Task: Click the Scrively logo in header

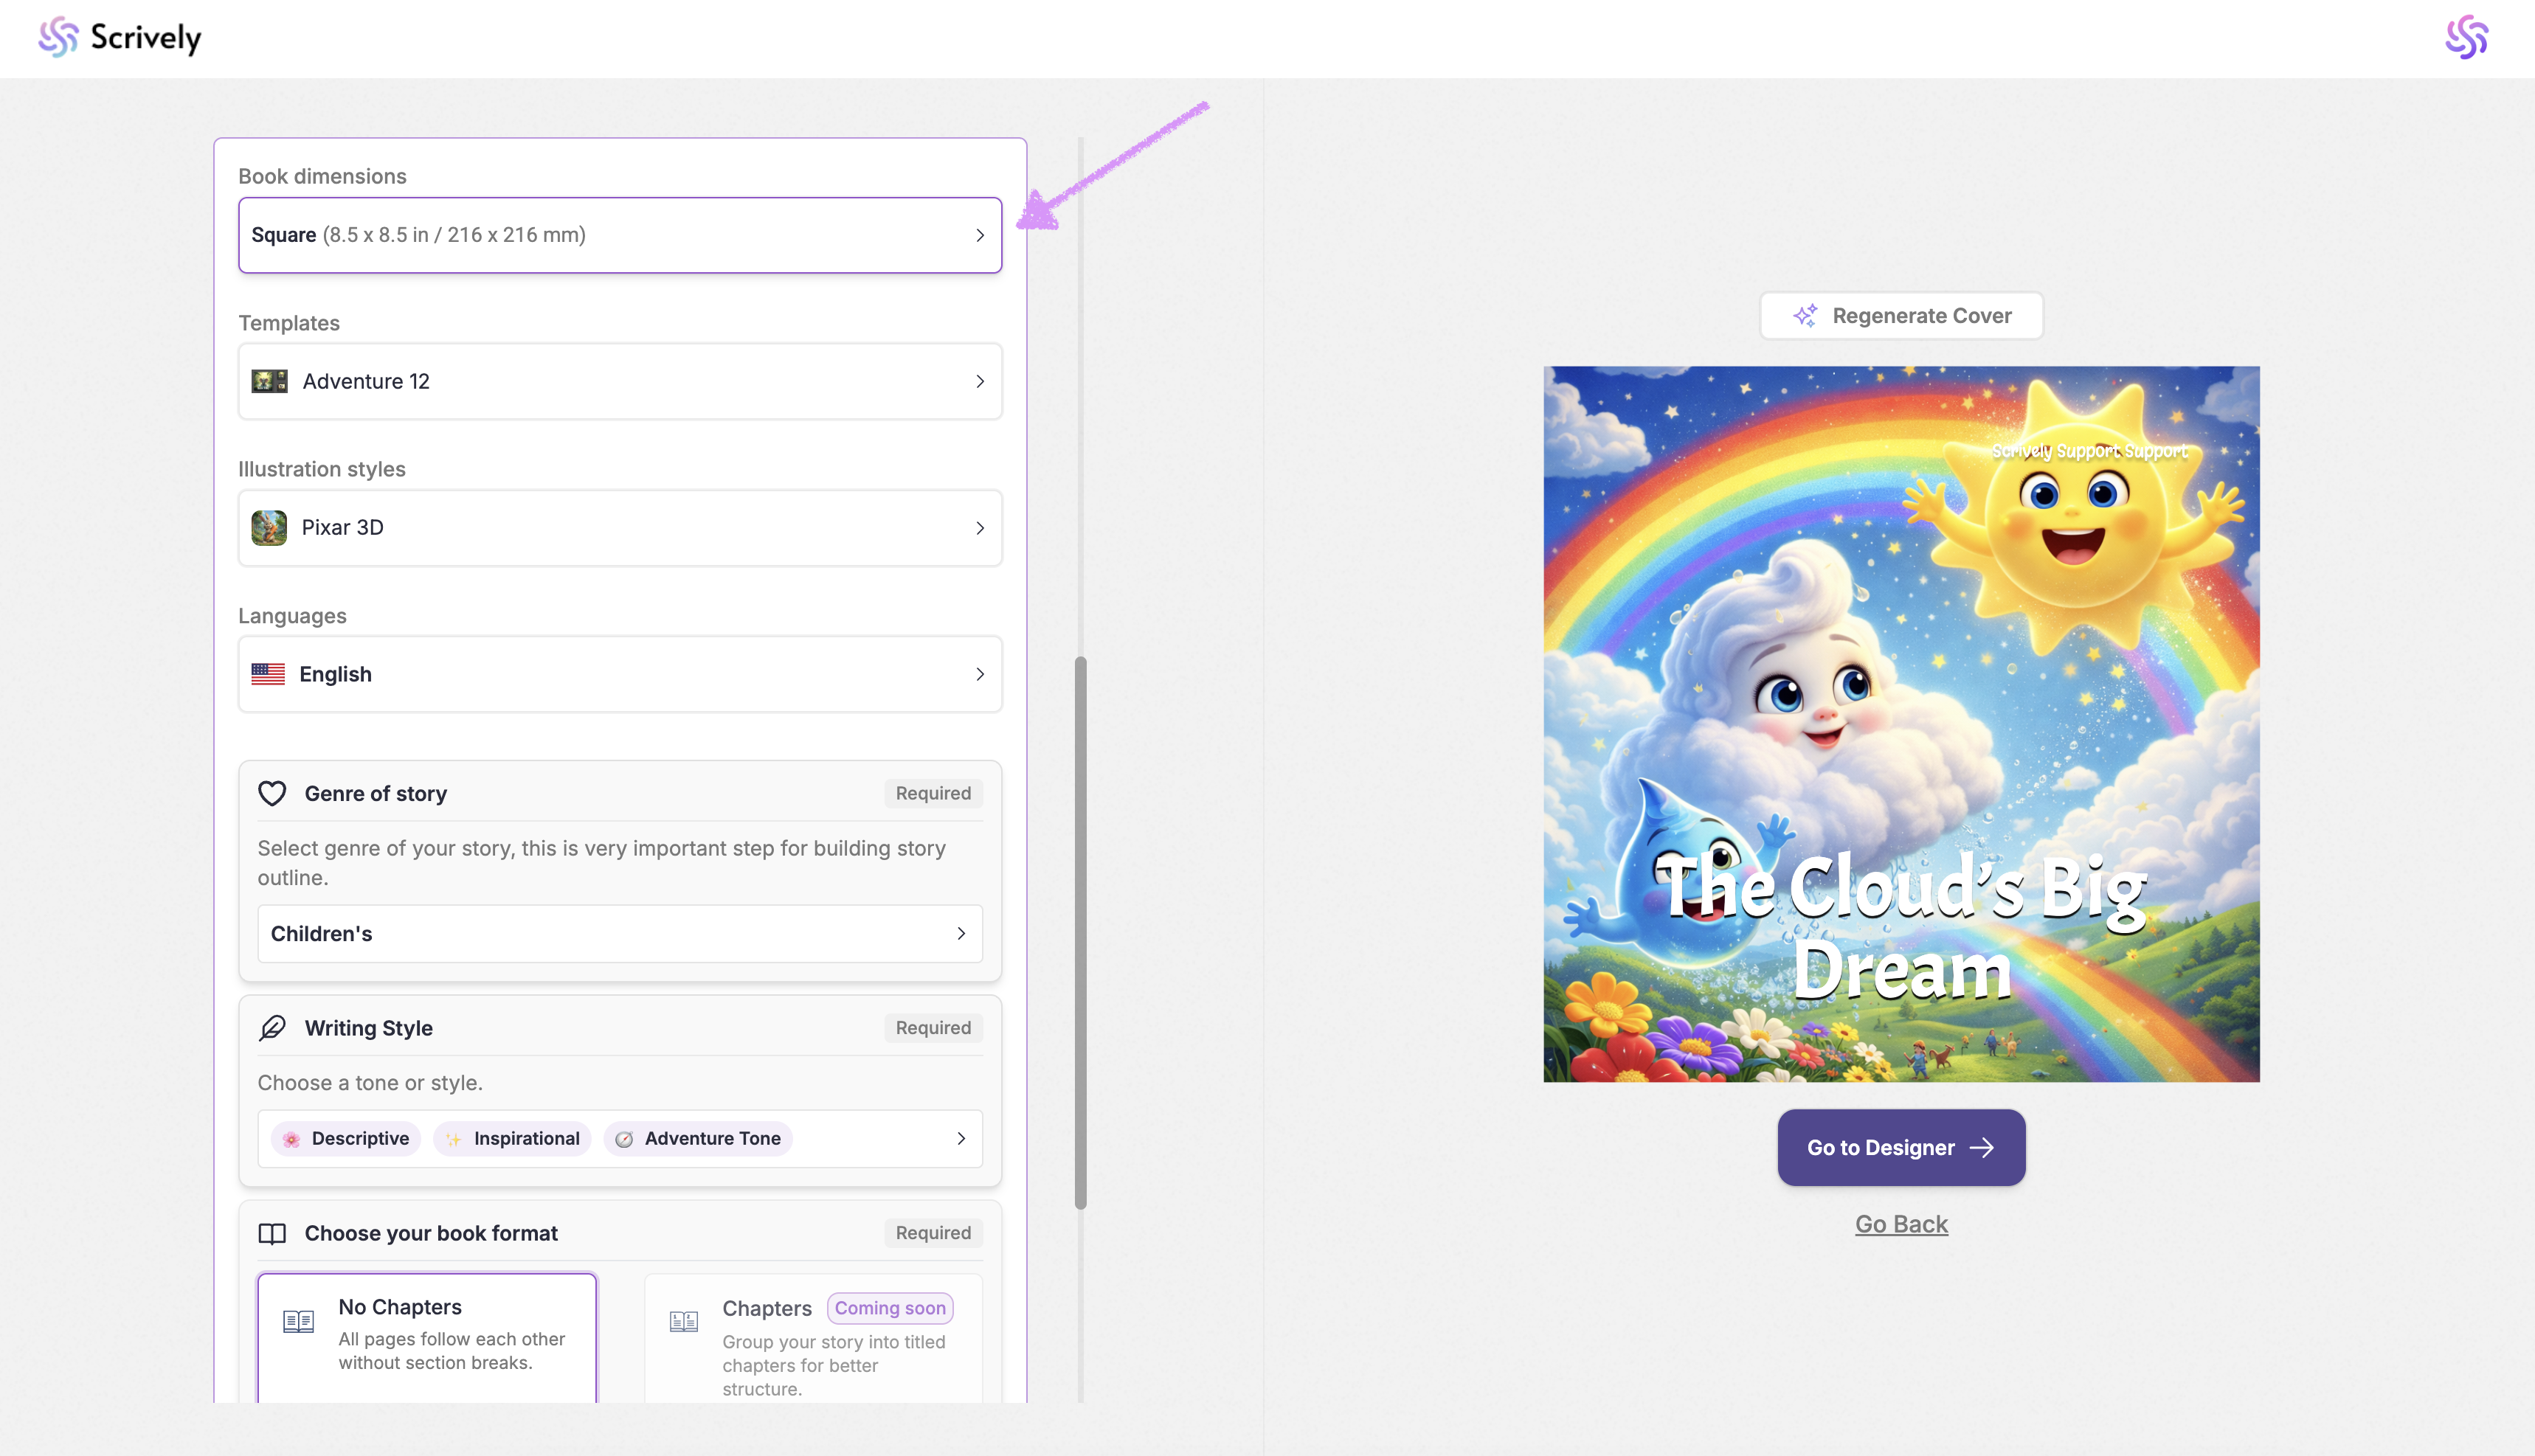Action: (x=119, y=38)
